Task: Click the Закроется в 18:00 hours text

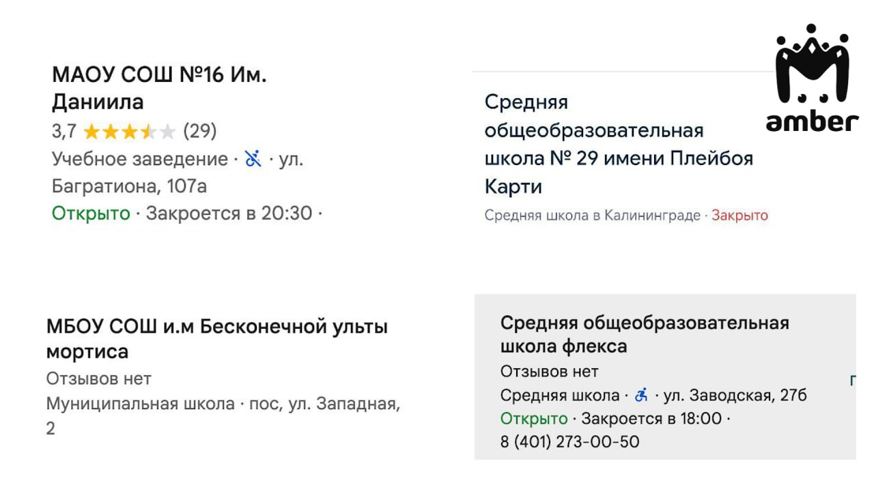Action: click(x=651, y=418)
